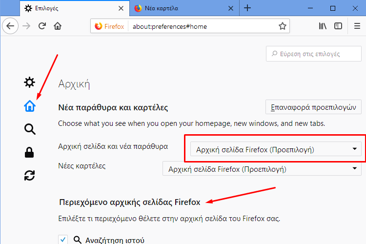Viewport: 366px width, 244px height.
Task: Expand the Νέες καρτέλες dropdown
Action: click(x=262, y=168)
